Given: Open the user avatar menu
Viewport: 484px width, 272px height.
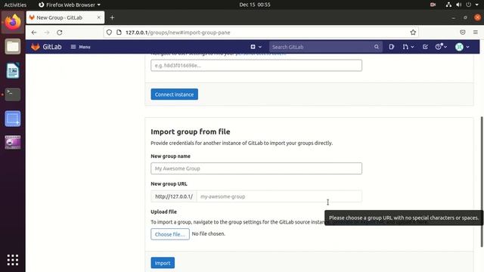Looking at the screenshot, I should [462, 47].
